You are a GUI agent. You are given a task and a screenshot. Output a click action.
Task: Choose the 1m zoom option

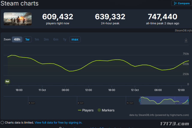37,39
